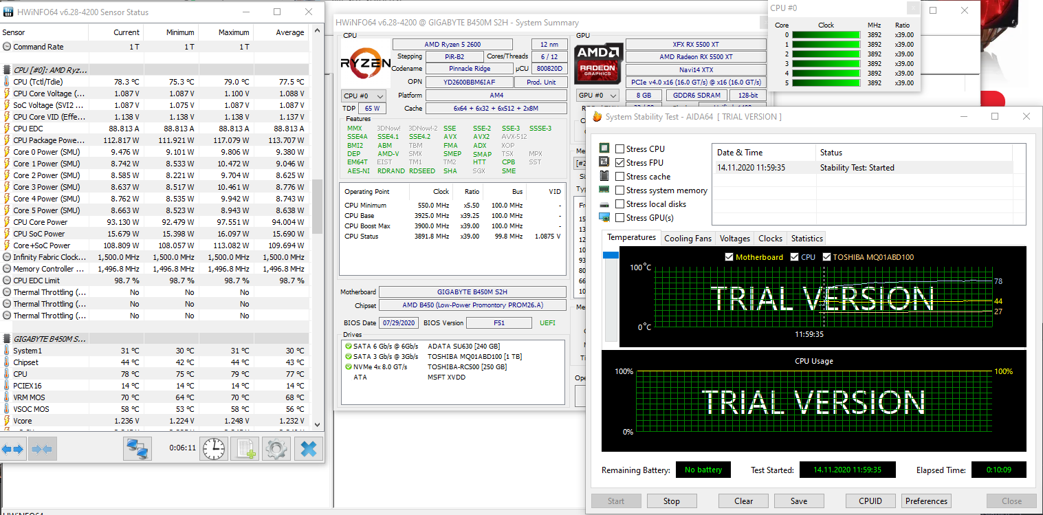Click the lightning icon beside CPU Core Voltage
Screen dimensions: 1043x515
[x=7, y=94]
